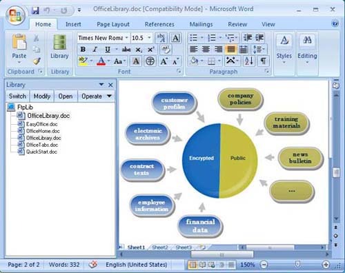Click Page: 2 of 2 in status bar
Screen dimensions: 345x273
coord(23,265)
